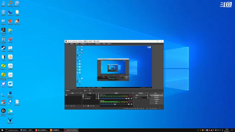Select the scene entry in the Scenes list
The width and height of the screenshot is (235, 132).
pyautogui.click(x=73, y=95)
